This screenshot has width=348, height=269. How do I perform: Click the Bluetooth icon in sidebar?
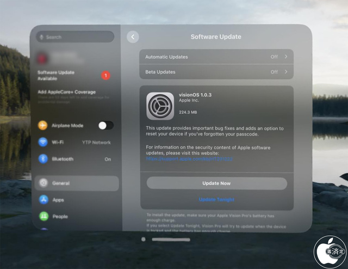pyautogui.click(x=43, y=159)
